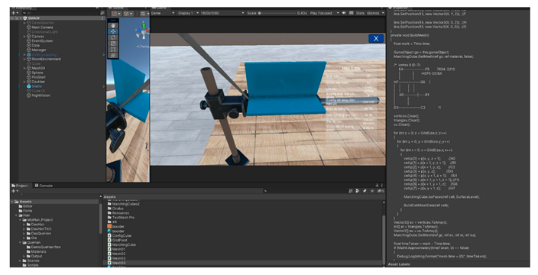
Task: Select the TextMesh Pro folder
Action: click(x=121, y=218)
